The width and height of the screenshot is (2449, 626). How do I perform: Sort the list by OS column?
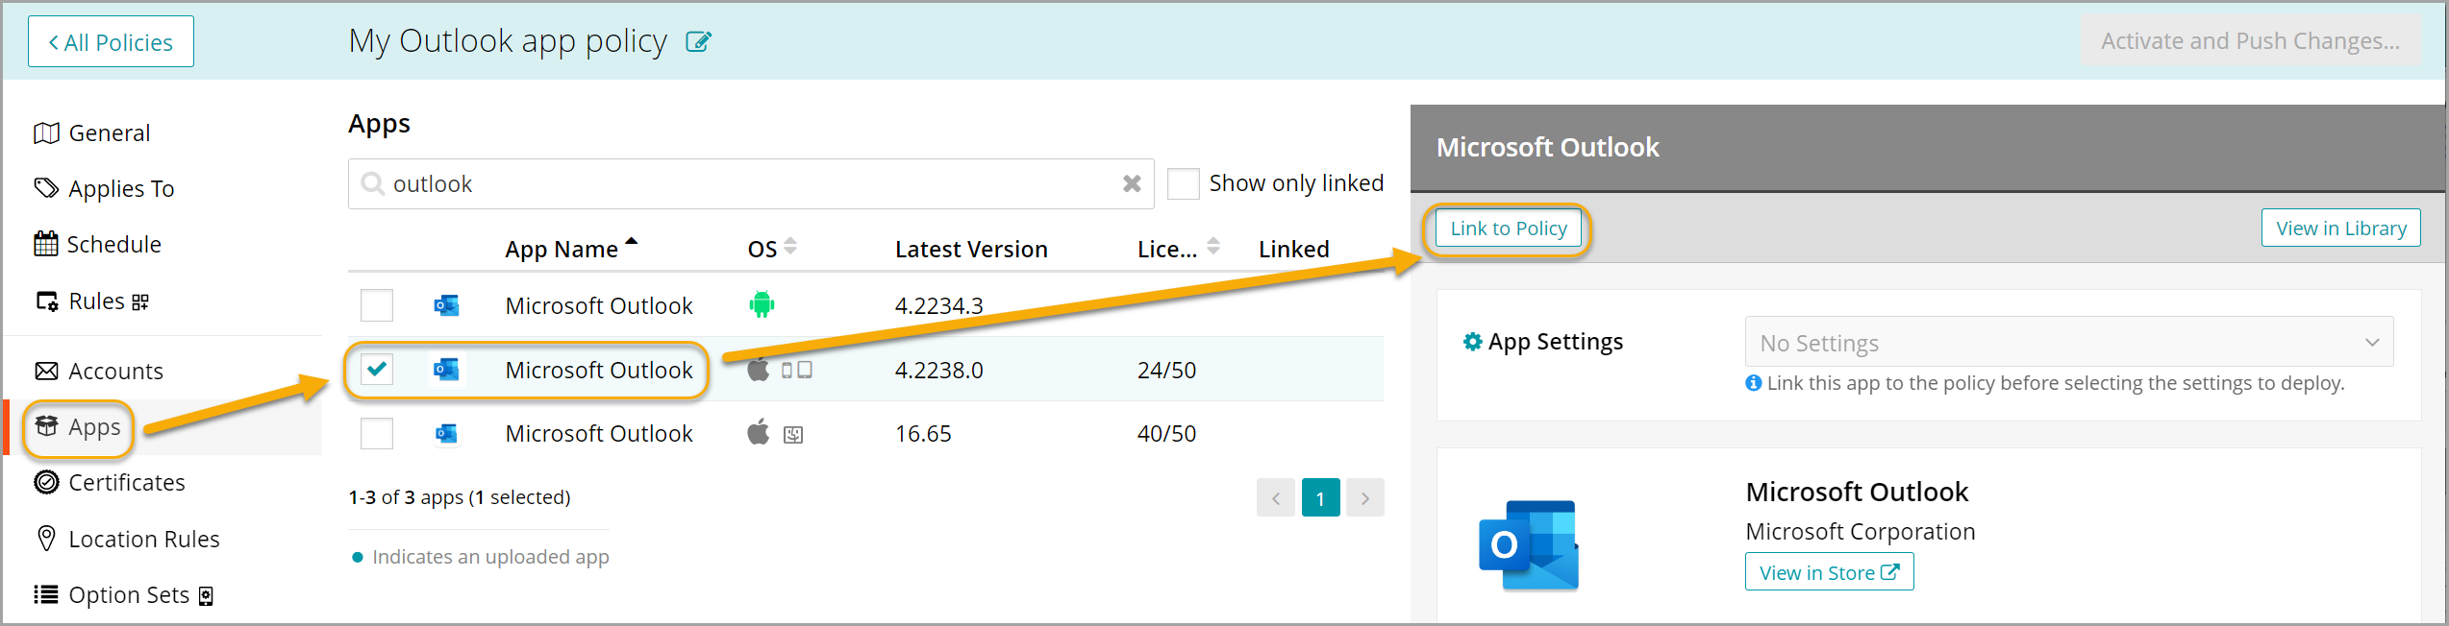click(x=790, y=248)
